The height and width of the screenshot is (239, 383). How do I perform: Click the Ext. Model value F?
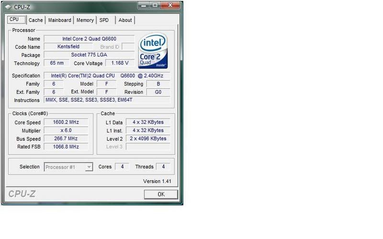click(106, 92)
